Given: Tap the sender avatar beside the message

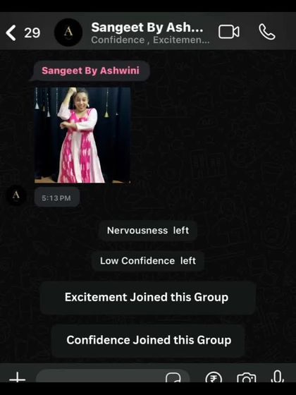Looking at the screenshot, I should tap(16, 195).
